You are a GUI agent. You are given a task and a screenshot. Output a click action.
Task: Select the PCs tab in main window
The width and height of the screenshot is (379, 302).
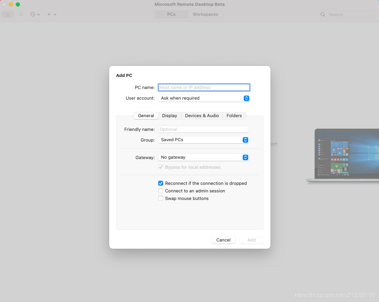171,14
